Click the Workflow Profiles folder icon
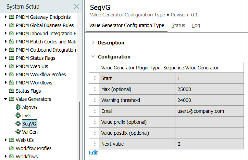 pyautogui.click(x=12, y=148)
